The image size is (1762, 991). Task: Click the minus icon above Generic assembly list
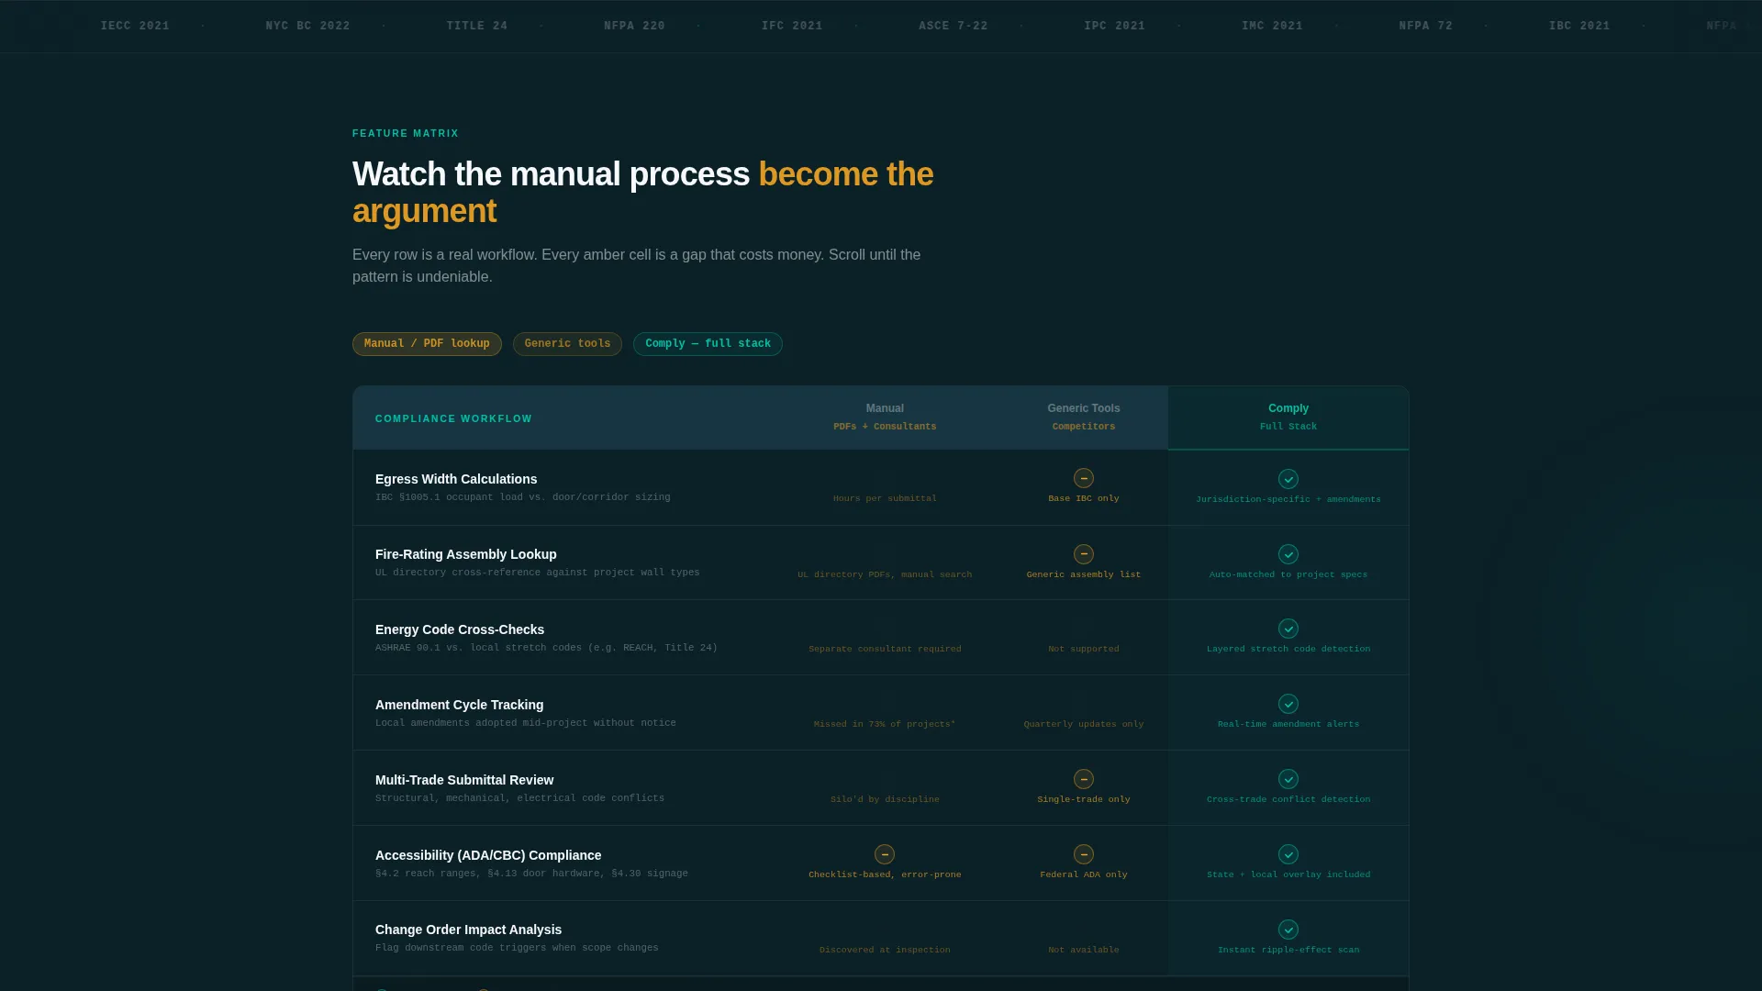click(1084, 554)
